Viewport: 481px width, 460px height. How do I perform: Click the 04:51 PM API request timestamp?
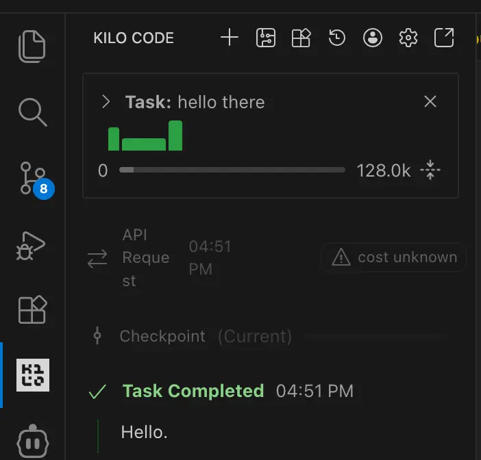[210, 258]
